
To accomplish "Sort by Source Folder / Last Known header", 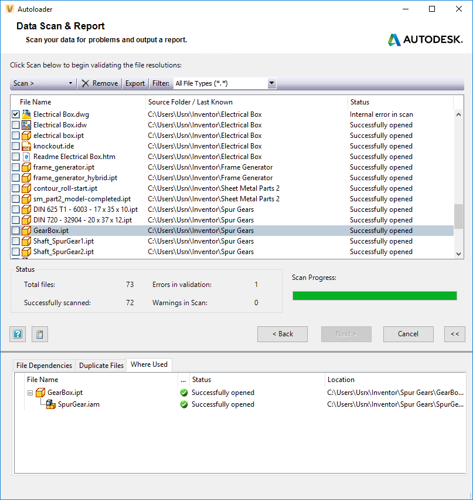I will click(247, 102).
